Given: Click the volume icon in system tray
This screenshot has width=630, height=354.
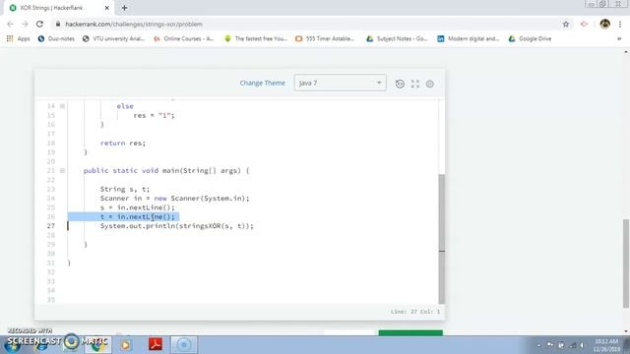Looking at the screenshot, I should click(x=582, y=345).
